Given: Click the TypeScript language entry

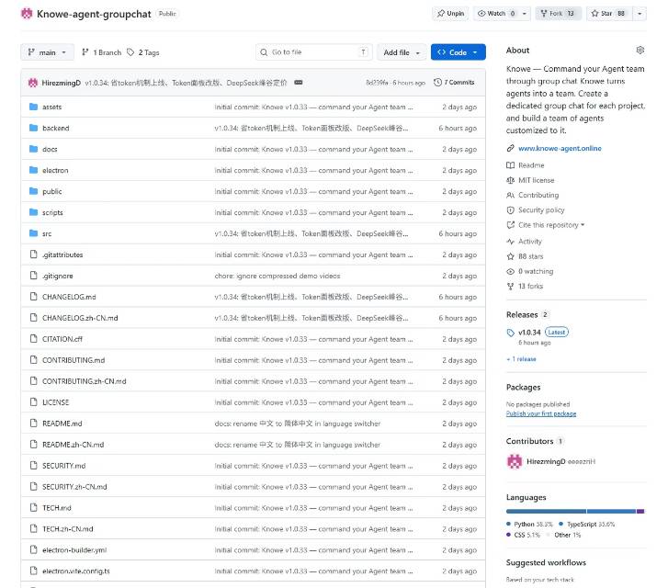Looking at the screenshot, I should [x=586, y=524].
